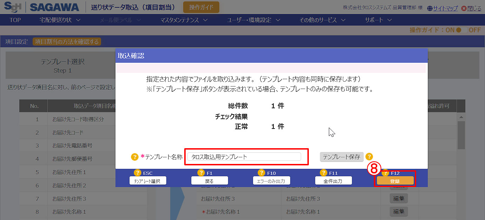Click help icon next to F1 label
The height and width of the screenshot is (220, 485).
[201, 173]
